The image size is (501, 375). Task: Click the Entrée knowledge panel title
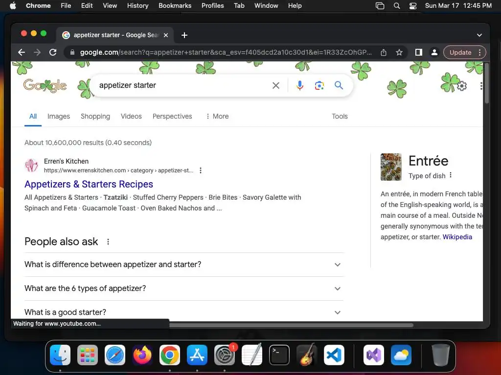pyautogui.click(x=429, y=161)
